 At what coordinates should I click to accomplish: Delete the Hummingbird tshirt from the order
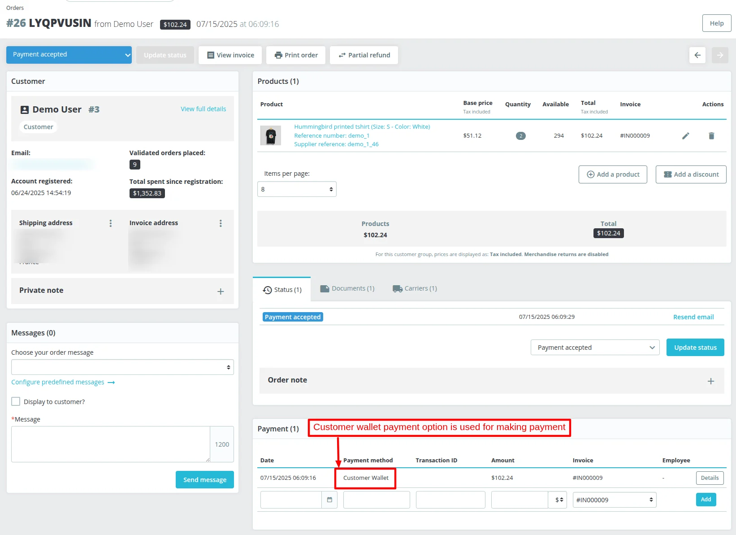[711, 135]
